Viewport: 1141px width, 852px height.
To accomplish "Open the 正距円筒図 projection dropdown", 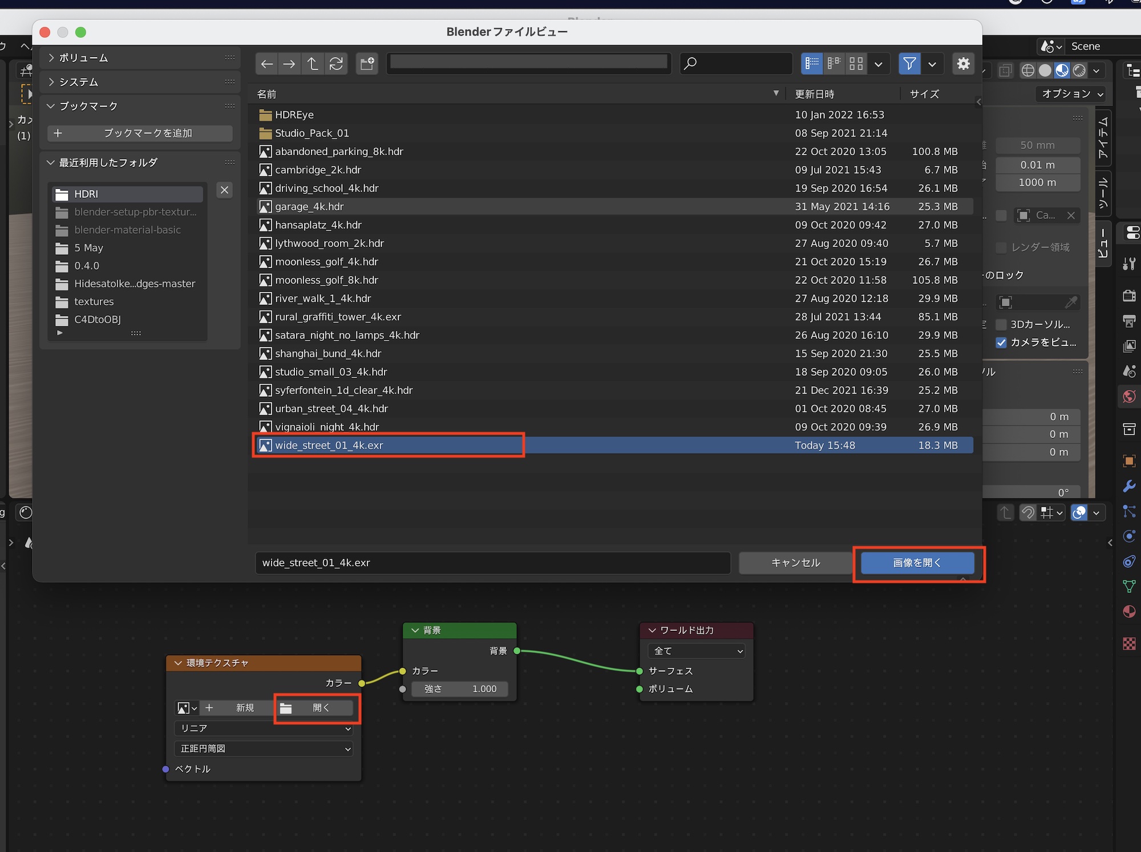I will (264, 748).
